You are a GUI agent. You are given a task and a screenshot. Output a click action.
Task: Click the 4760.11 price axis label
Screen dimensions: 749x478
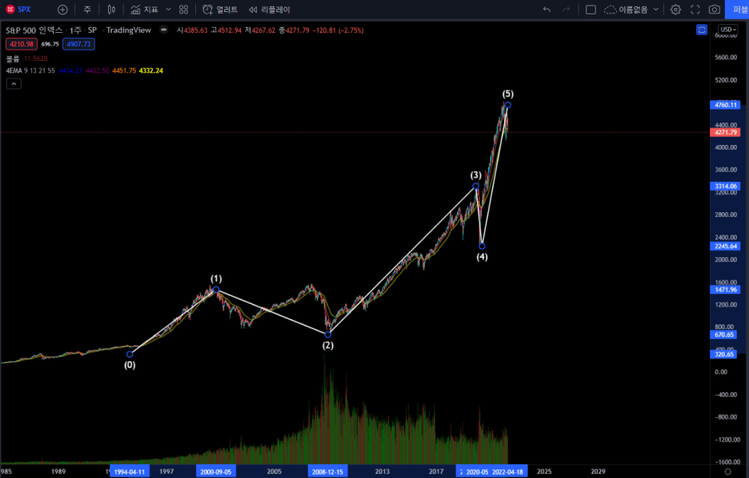click(x=725, y=105)
